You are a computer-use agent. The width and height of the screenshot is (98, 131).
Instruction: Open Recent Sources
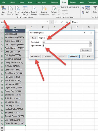(34, 10)
